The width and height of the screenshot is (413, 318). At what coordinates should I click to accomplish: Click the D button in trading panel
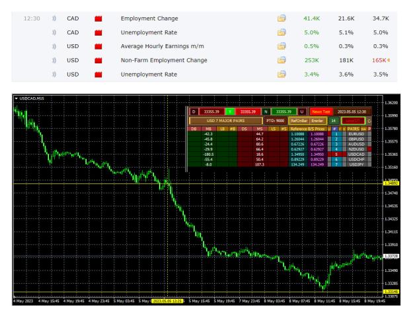coord(194,111)
